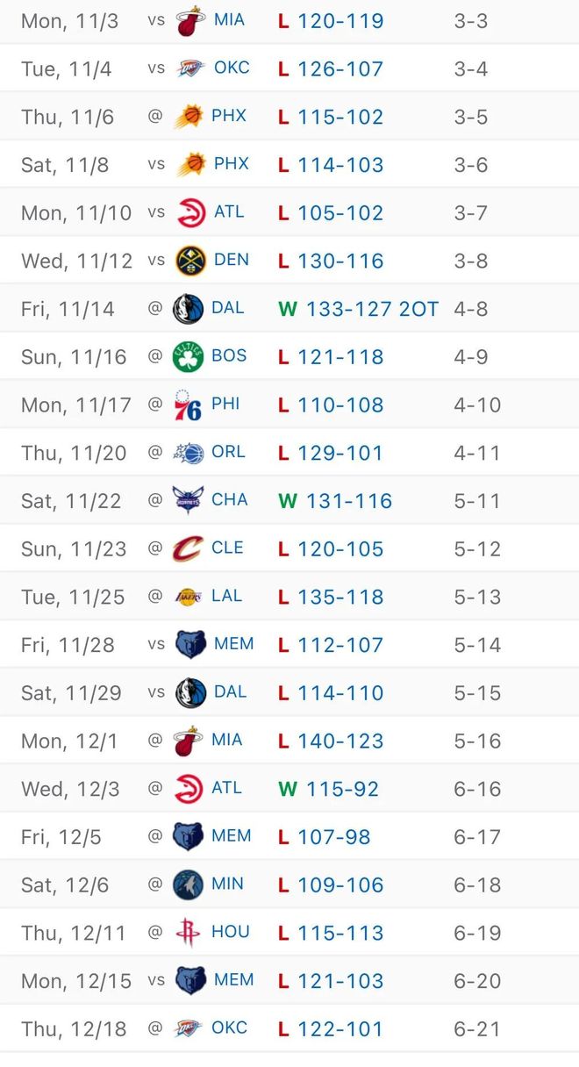Click the Heat logo in the 11/3 row
The height and width of the screenshot is (1067, 579).
190,20
